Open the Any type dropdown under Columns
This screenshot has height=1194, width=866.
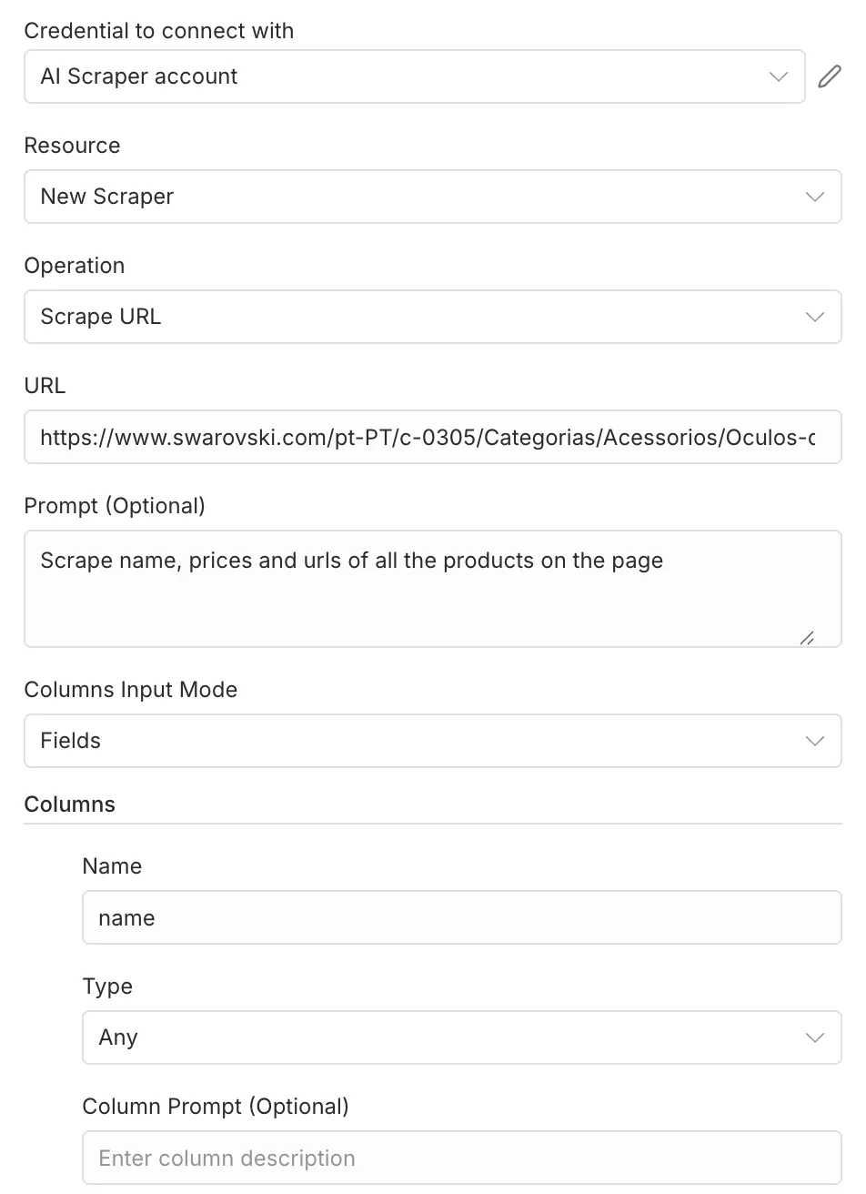pos(461,1037)
